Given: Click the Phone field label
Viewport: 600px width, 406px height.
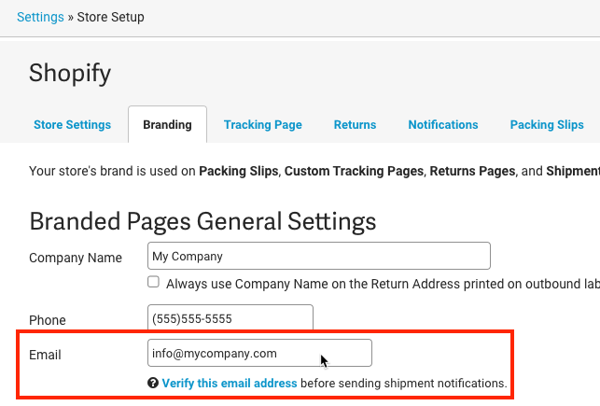Looking at the screenshot, I should point(48,320).
